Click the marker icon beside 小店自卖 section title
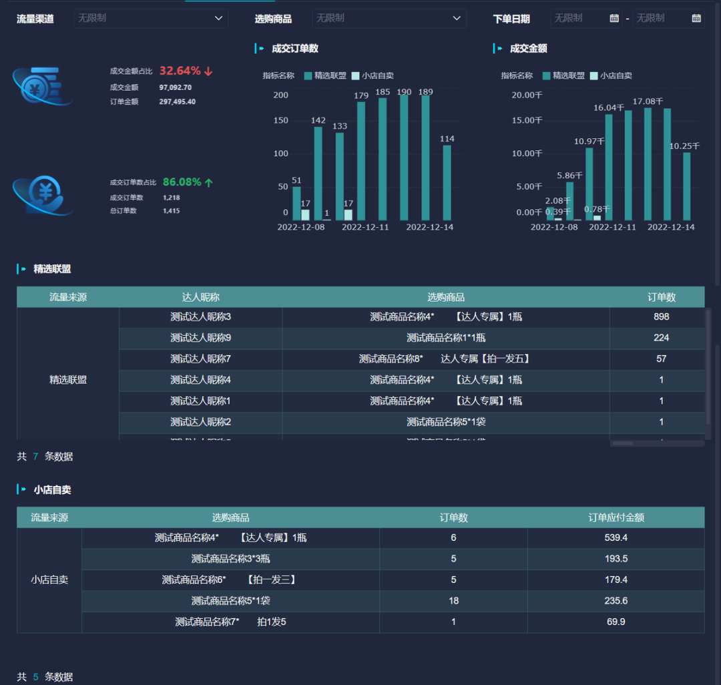Viewport: 721px width, 685px height. coord(21,489)
